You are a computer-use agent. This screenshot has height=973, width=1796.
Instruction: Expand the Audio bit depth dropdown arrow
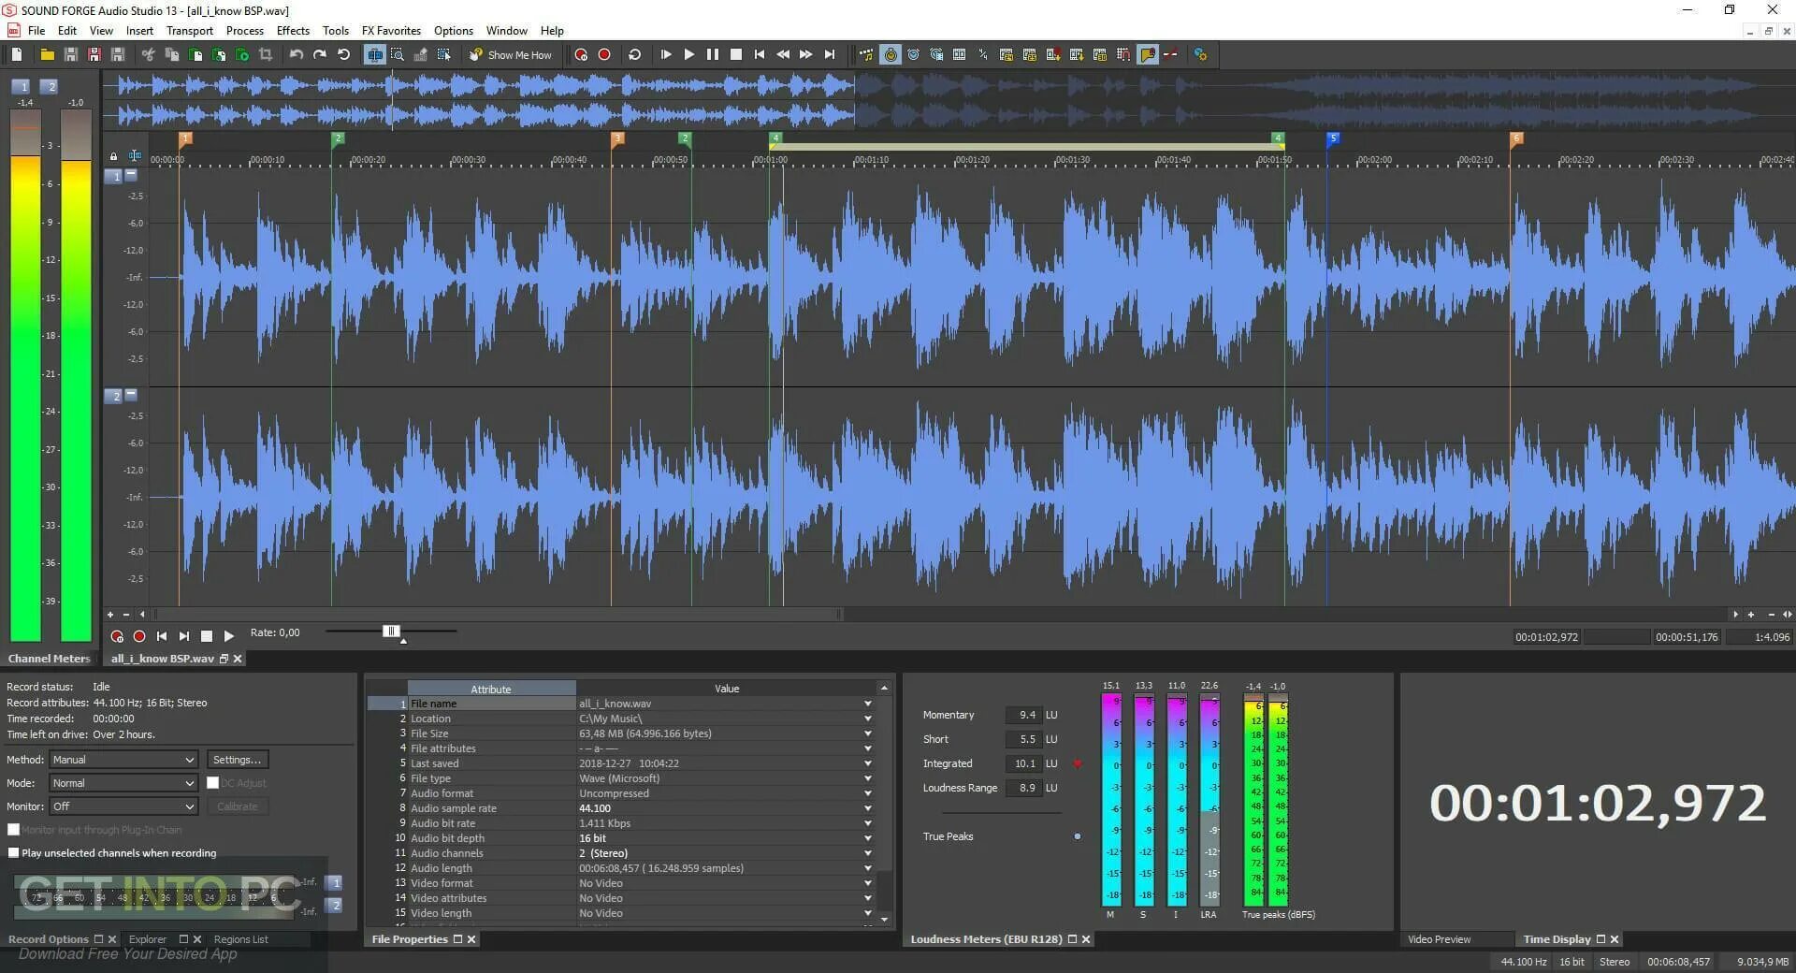(x=868, y=838)
